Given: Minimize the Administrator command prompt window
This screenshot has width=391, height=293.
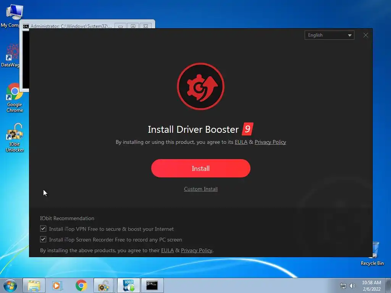Looking at the screenshot, I should pos(120,26).
